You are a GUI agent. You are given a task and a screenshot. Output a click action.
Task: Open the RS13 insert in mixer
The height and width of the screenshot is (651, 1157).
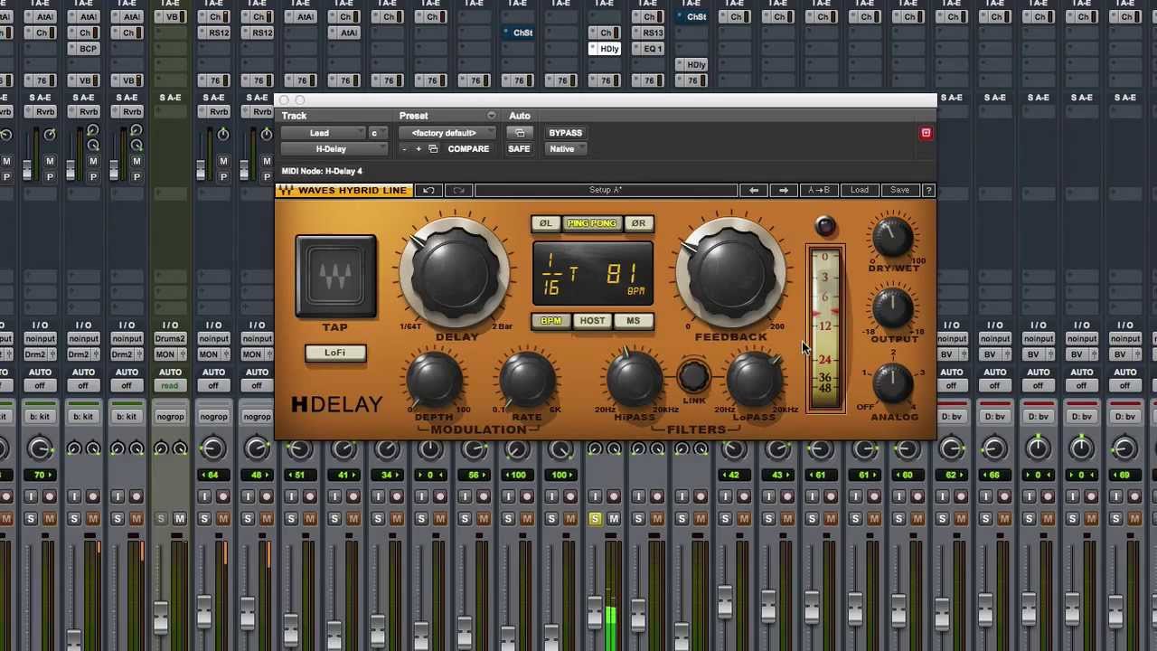[648, 33]
